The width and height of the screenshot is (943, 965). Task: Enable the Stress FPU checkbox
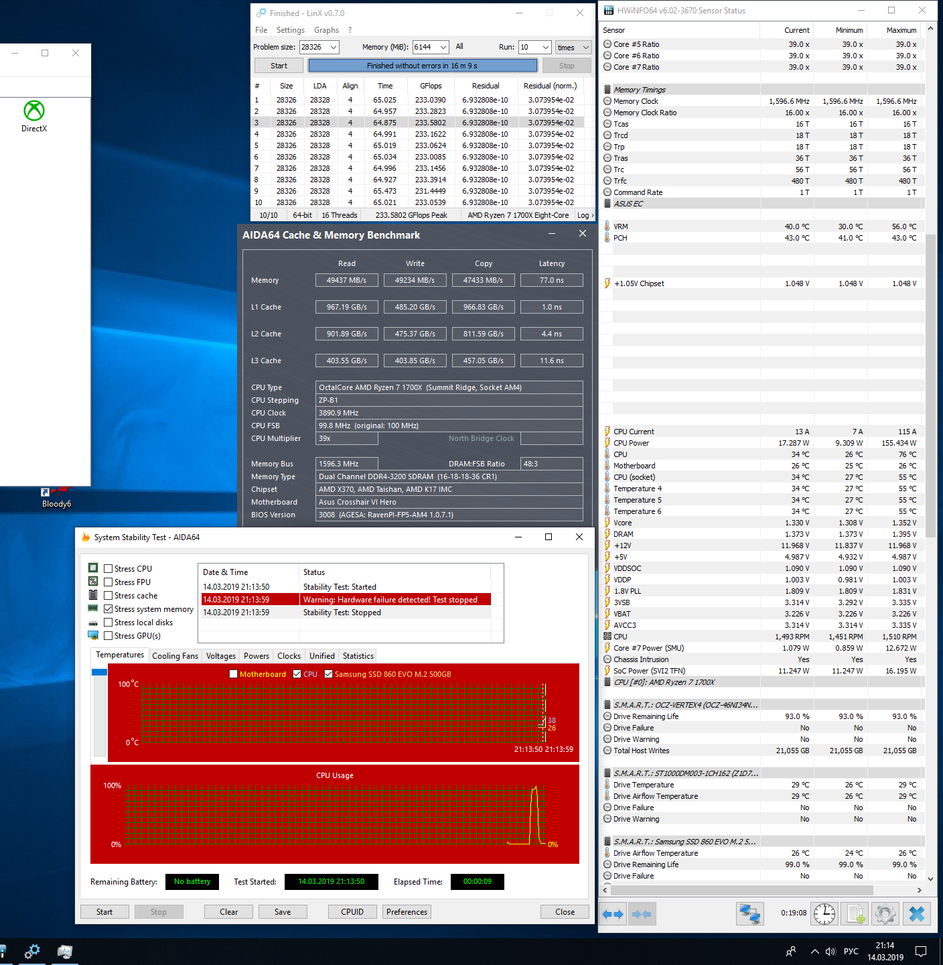(108, 582)
